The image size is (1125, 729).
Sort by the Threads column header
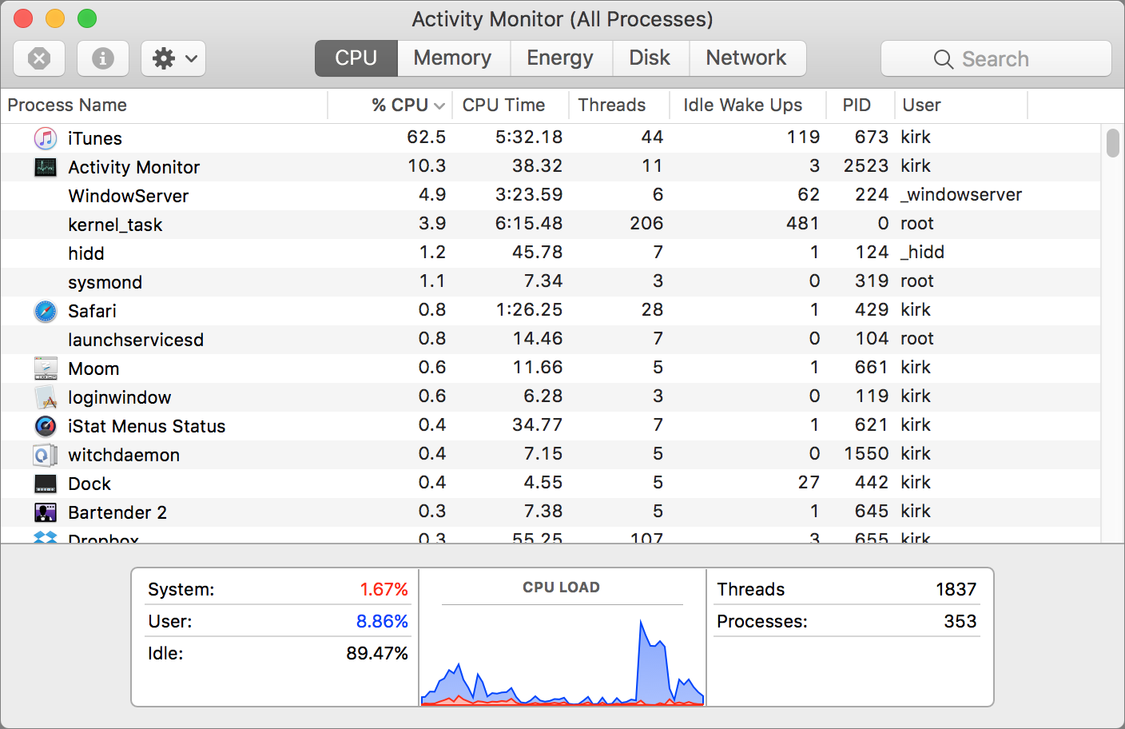(x=612, y=106)
